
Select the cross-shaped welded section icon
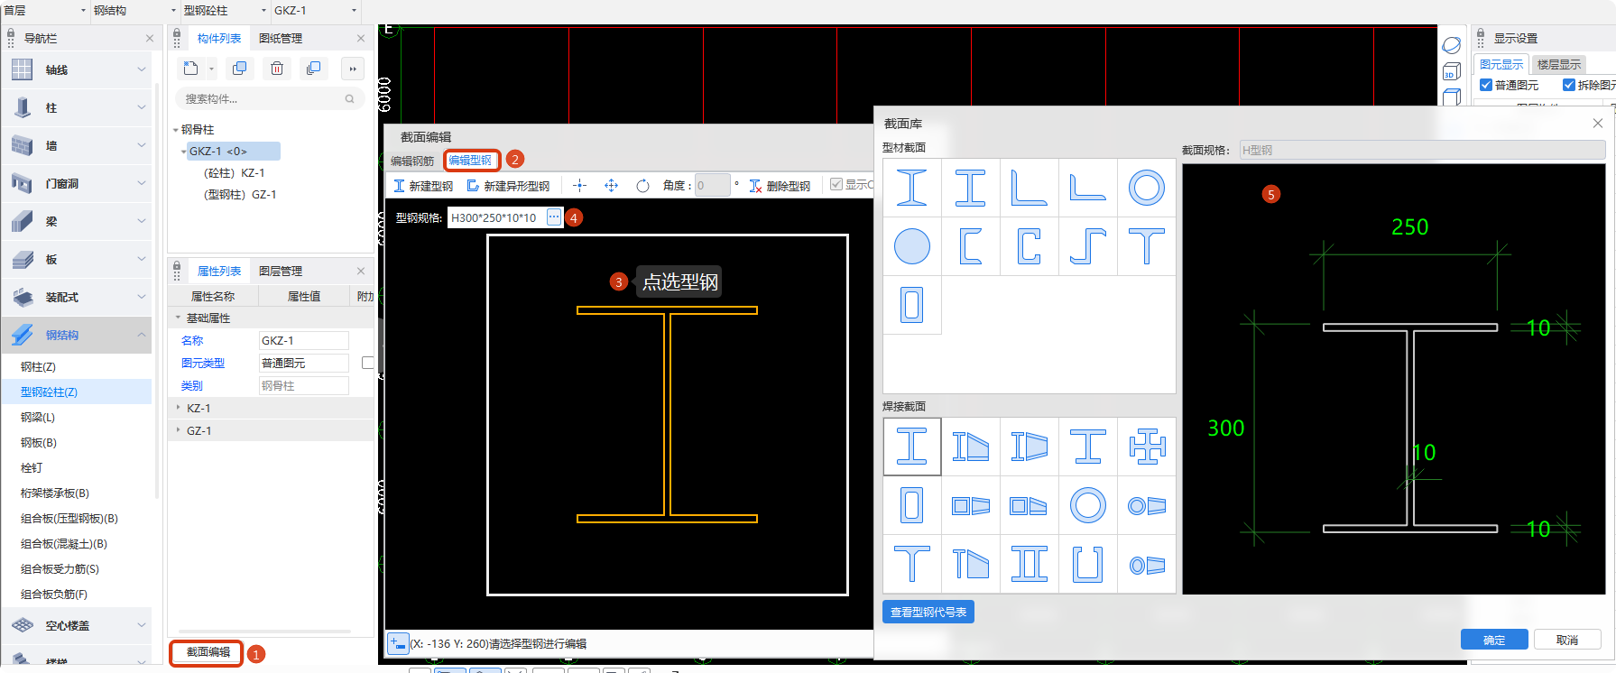tap(1146, 447)
